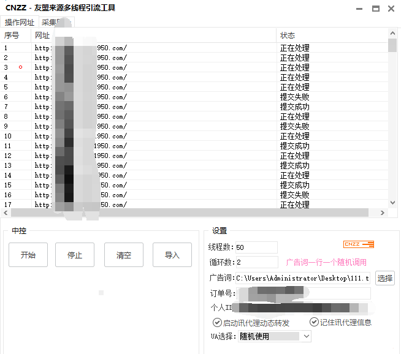
Task: Click the 广告词 file path field
Action: coord(303,278)
